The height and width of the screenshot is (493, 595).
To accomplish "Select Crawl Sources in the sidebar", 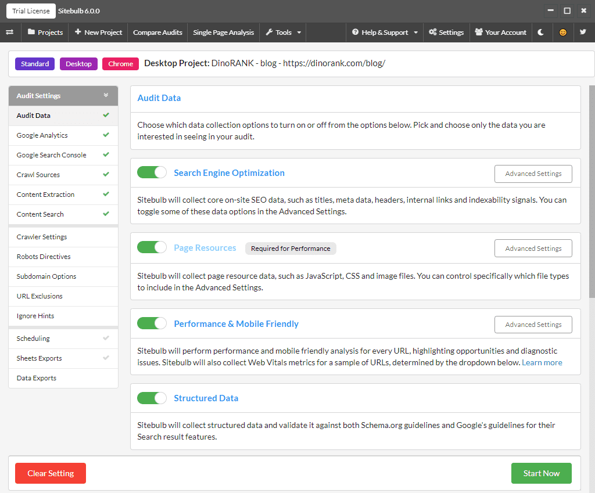I will pos(63,174).
